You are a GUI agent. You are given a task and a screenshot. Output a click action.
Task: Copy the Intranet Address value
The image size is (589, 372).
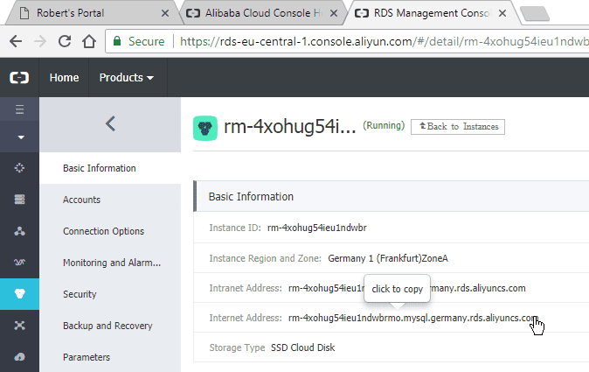click(407, 289)
